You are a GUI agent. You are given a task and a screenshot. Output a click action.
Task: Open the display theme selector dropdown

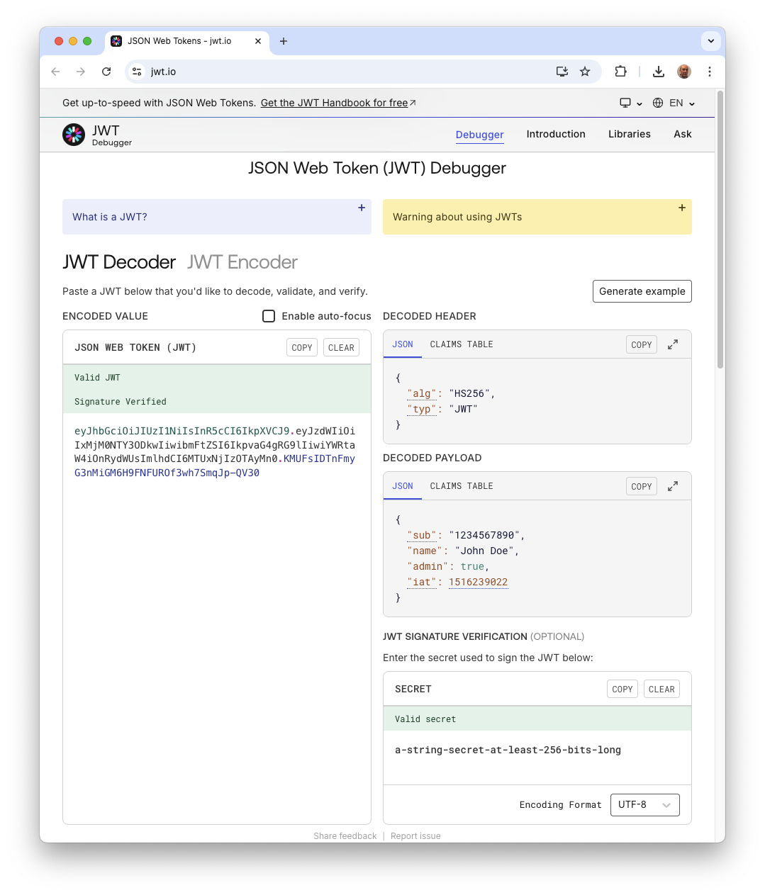(x=631, y=103)
